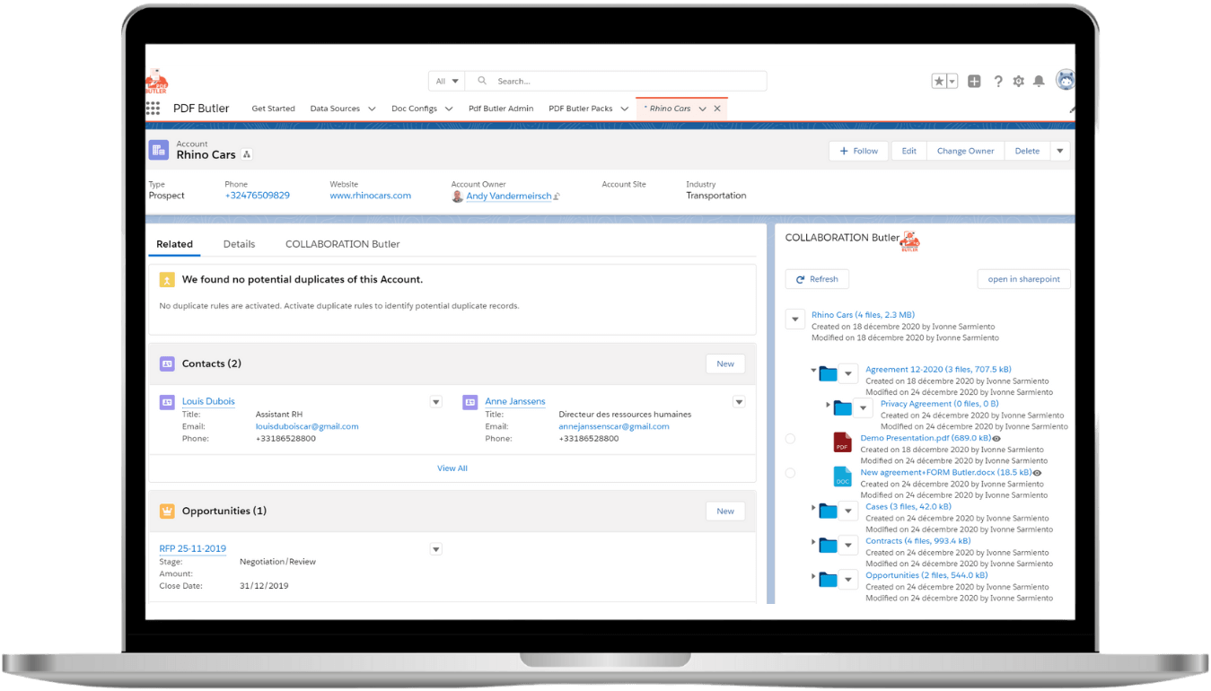Click Refresh in COLLABORATION Butler panel
The image size is (1211, 691).
[817, 279]
